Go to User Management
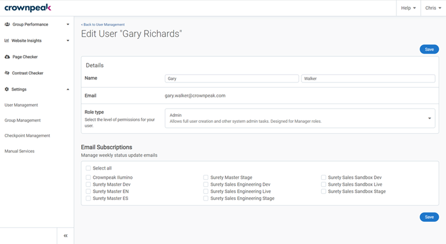 21,105
